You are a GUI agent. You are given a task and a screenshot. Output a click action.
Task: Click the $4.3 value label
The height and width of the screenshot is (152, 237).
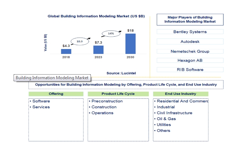point(66,46)
